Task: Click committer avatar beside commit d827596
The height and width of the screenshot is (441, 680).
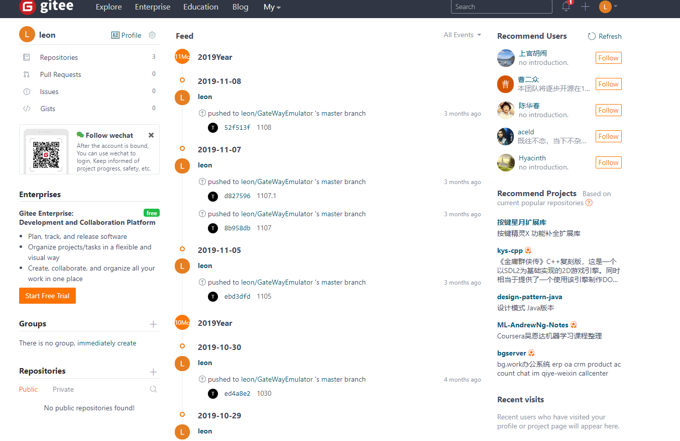Action: point(213,196)
